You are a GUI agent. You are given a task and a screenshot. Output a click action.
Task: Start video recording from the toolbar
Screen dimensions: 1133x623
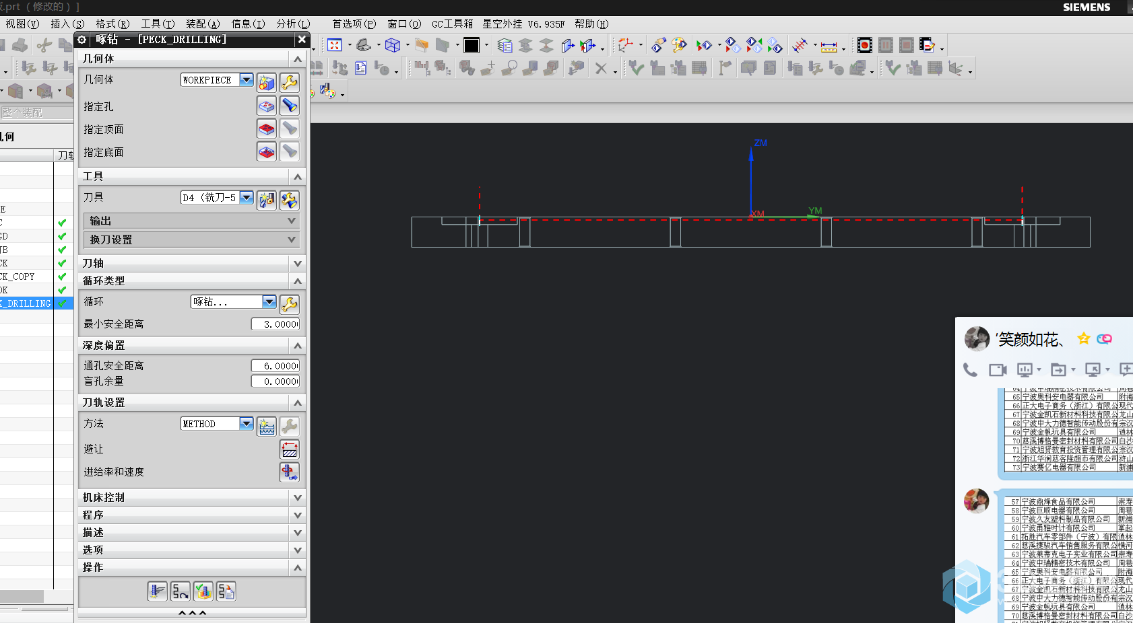point(865,45)
